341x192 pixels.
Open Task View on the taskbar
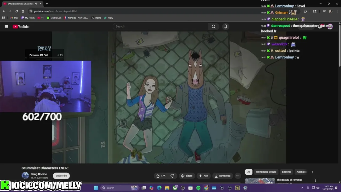pos(144,188)
